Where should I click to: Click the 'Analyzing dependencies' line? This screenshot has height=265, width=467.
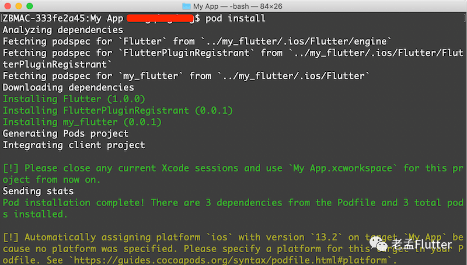(63, 30)
